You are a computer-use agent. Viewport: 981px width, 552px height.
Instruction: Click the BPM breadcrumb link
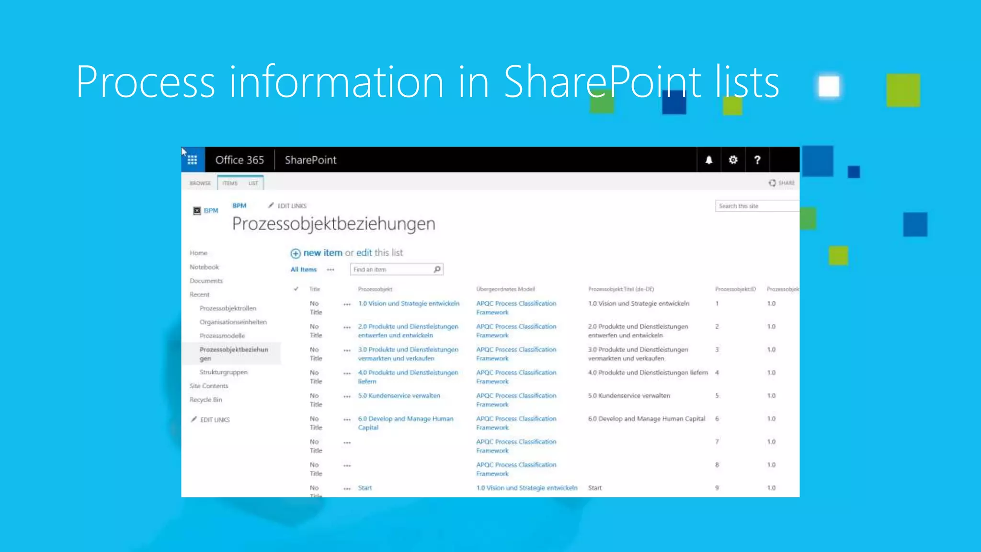pyautogui.click(x=240, y=206)
